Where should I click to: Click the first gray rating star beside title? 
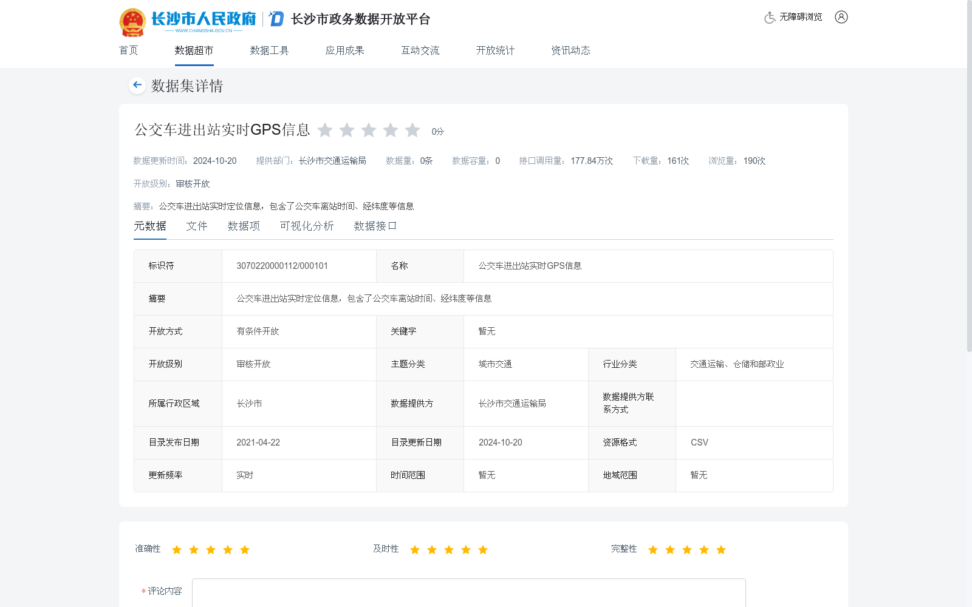(325, 130)
